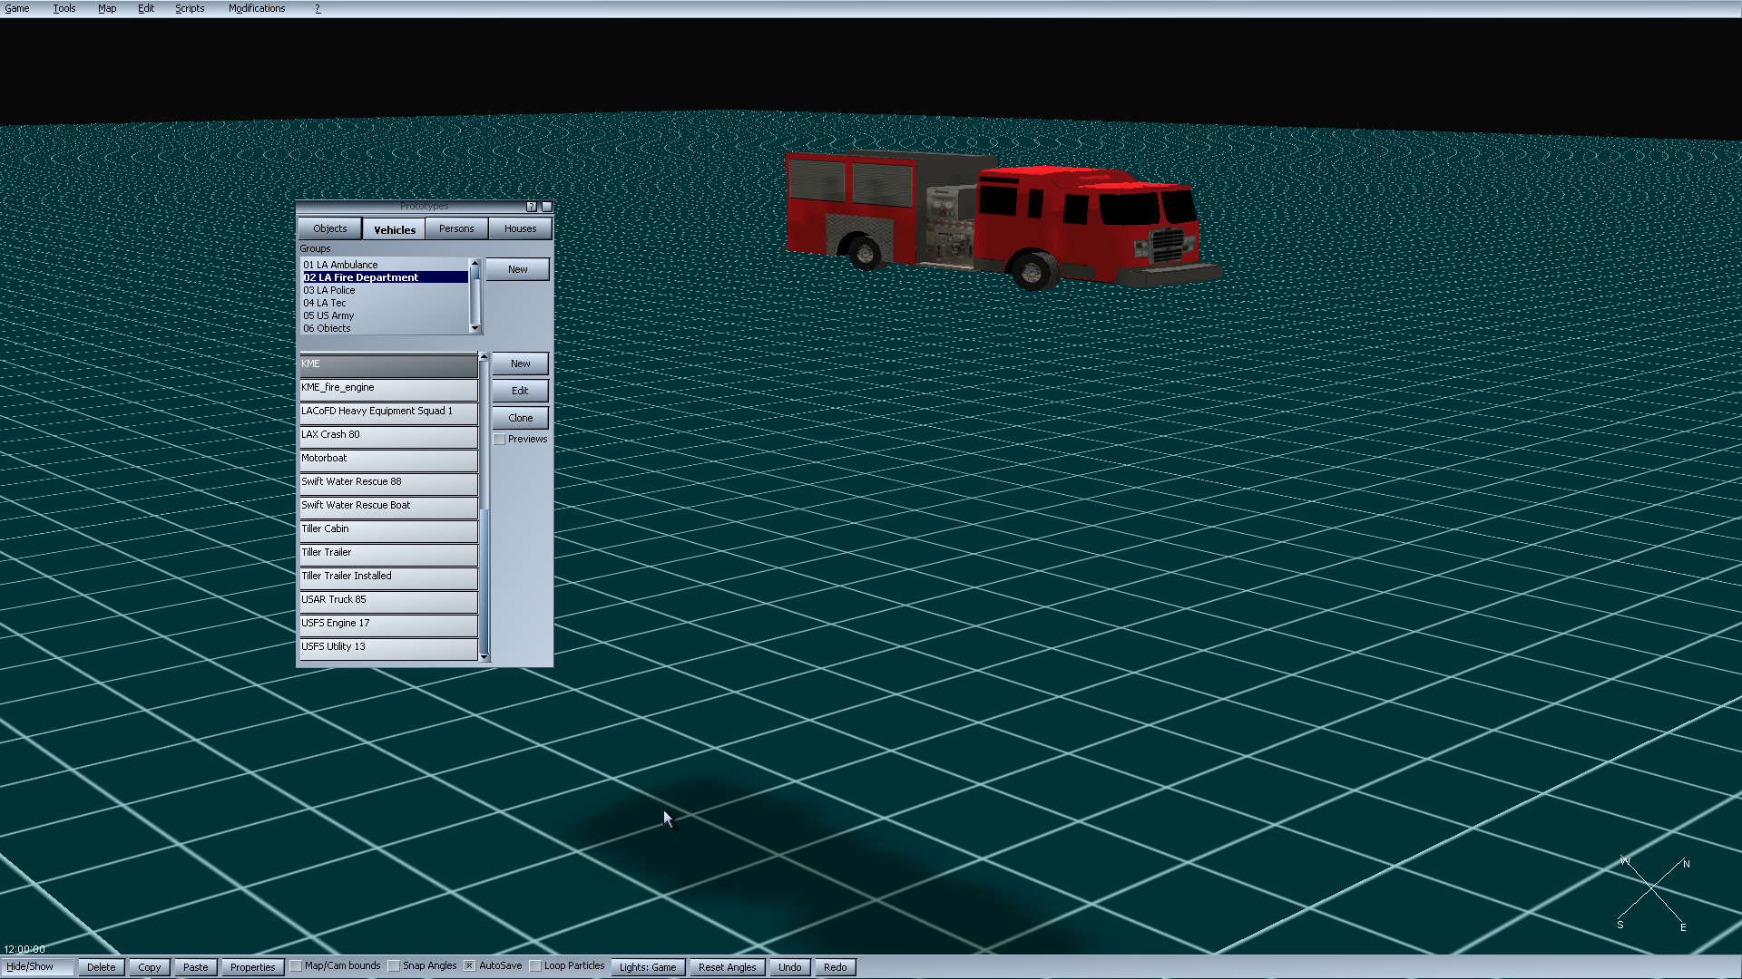Toggle the AutoSave checkbox

pos(470,966)
